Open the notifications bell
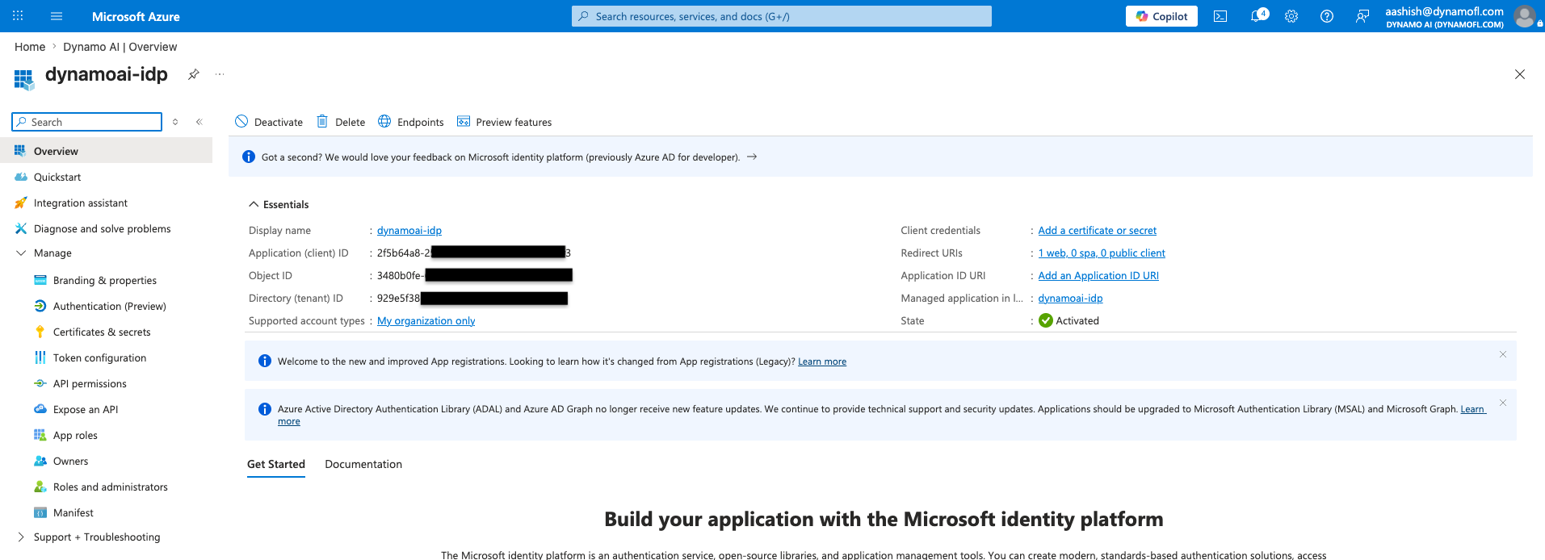Screen dimensions: 1545x560 [1257, 16]
